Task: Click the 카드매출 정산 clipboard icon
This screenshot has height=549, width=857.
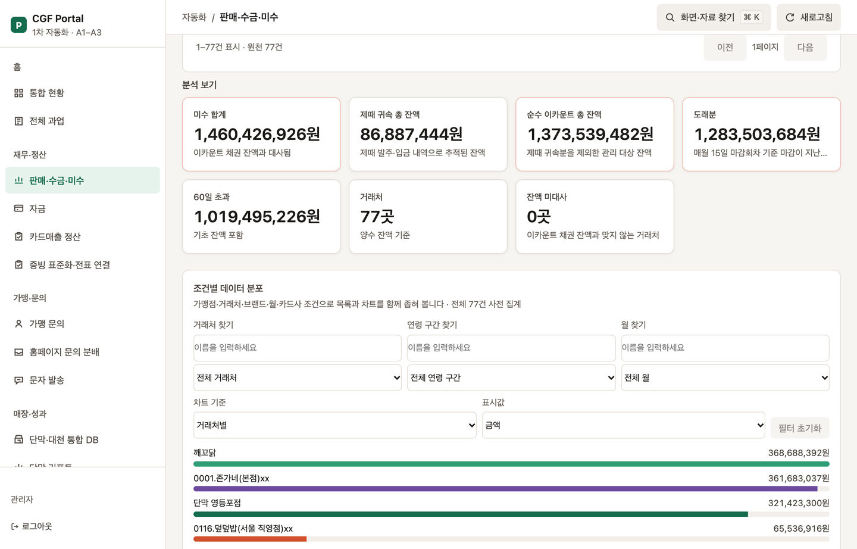Action: tap(18, 236)
